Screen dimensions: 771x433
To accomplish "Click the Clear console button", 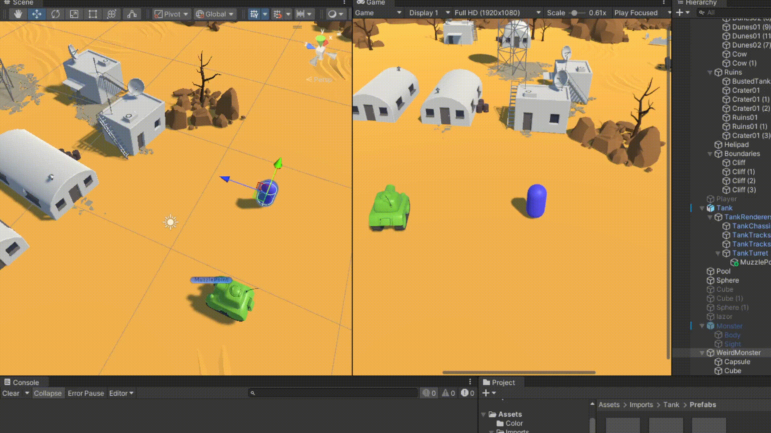I will 10,393.
